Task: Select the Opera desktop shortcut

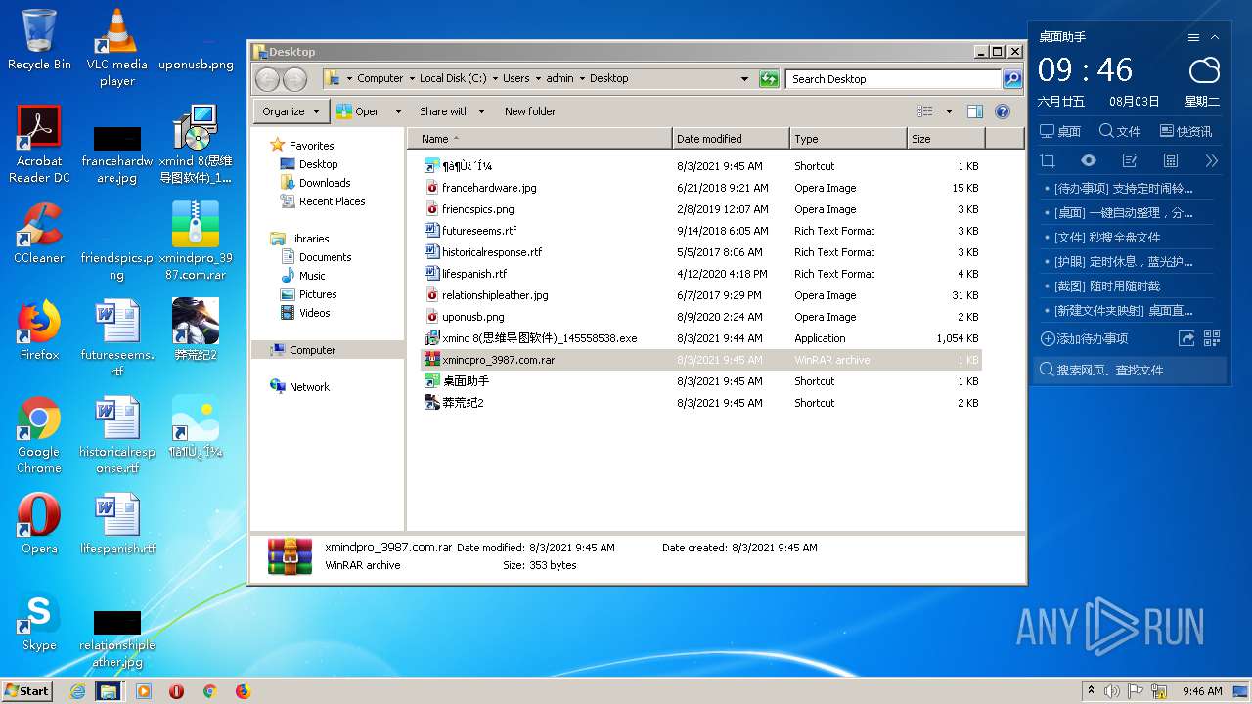Action: click(39, 523)
